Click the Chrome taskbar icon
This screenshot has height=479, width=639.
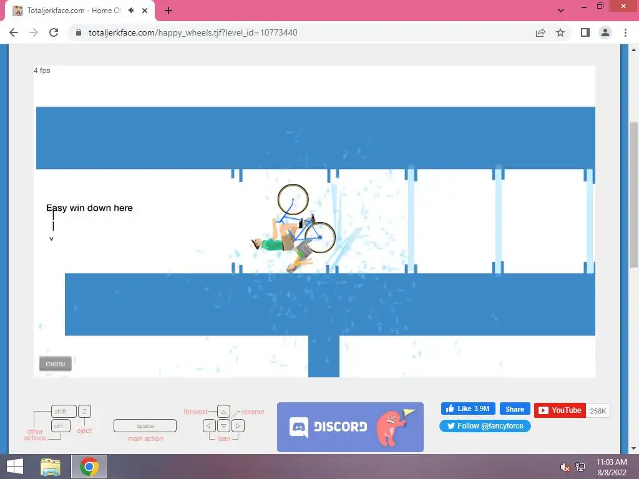click(89, 467)
